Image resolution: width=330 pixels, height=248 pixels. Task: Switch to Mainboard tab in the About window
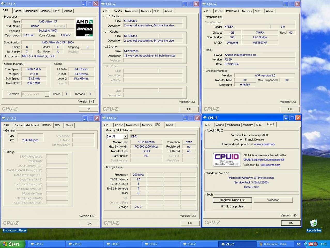233,125
